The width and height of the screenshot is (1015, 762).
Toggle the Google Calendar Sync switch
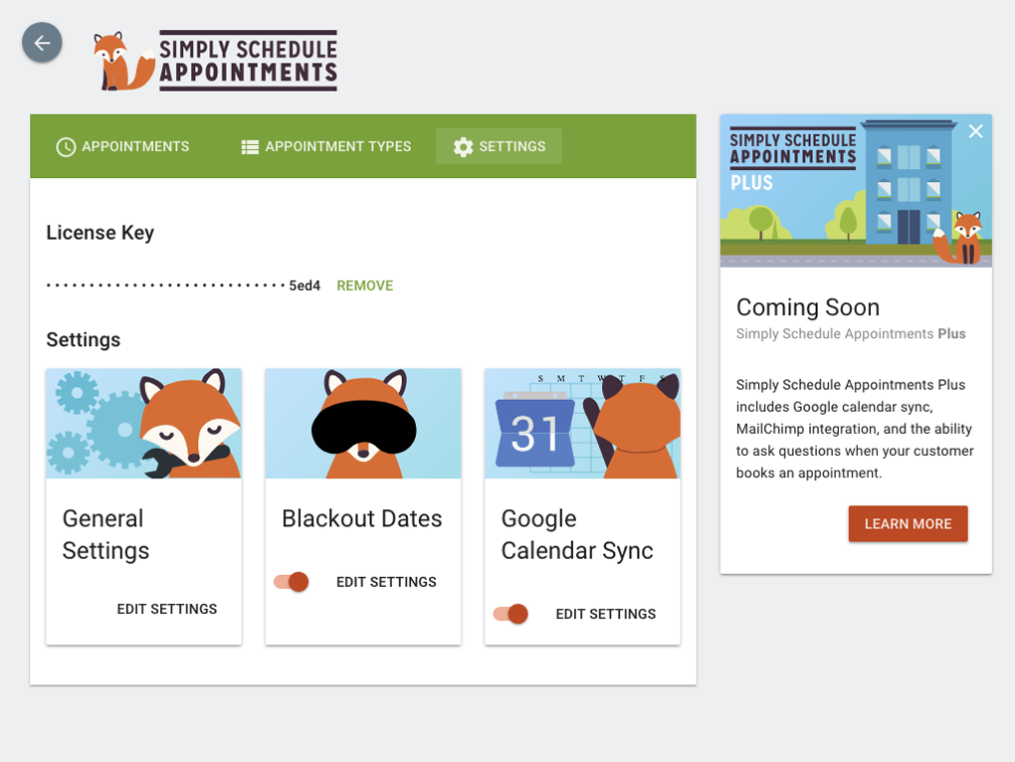coord(510,614)
